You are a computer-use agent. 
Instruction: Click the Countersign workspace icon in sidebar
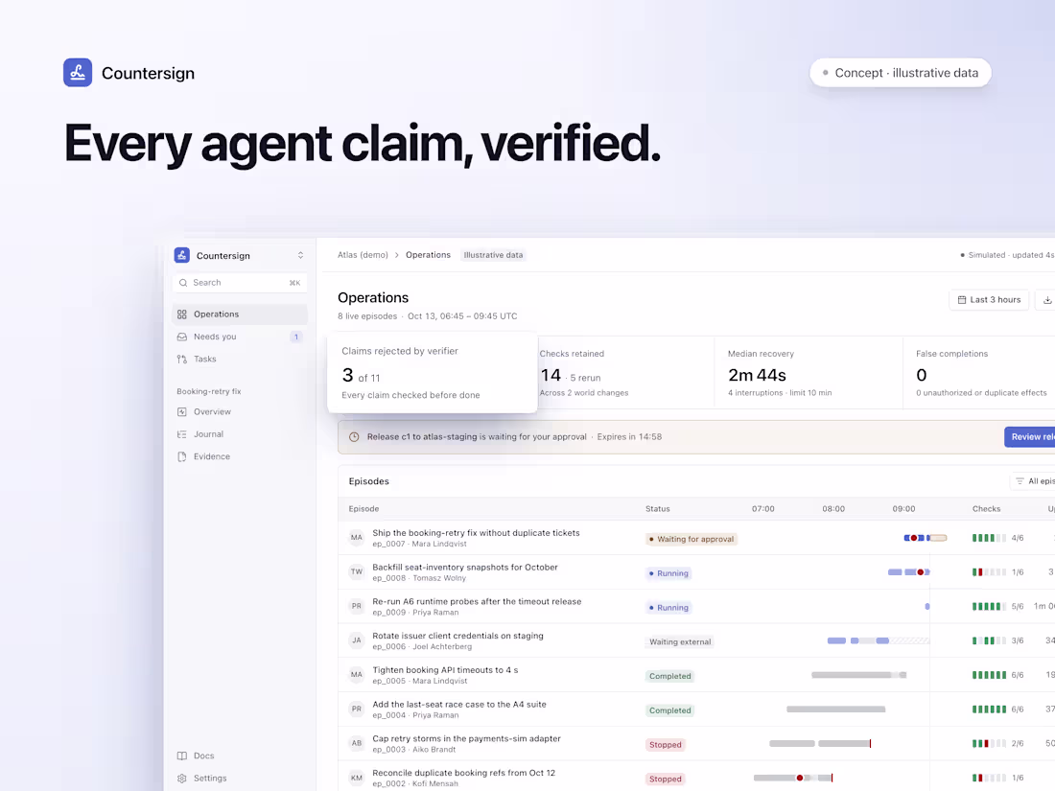coord(181,256)
